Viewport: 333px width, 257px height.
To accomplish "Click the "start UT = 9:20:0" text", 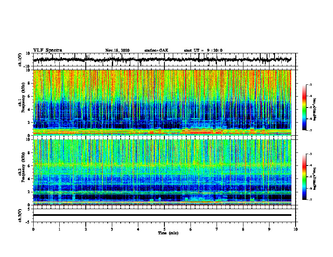I will [x=203, y=50].
